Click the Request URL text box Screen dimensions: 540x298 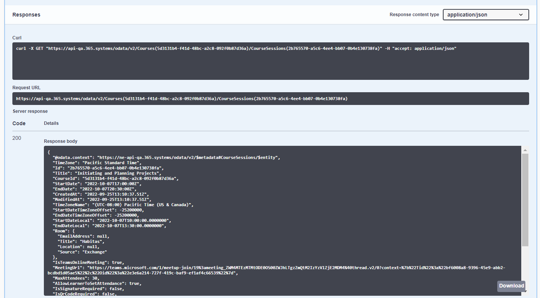(270, 99)
